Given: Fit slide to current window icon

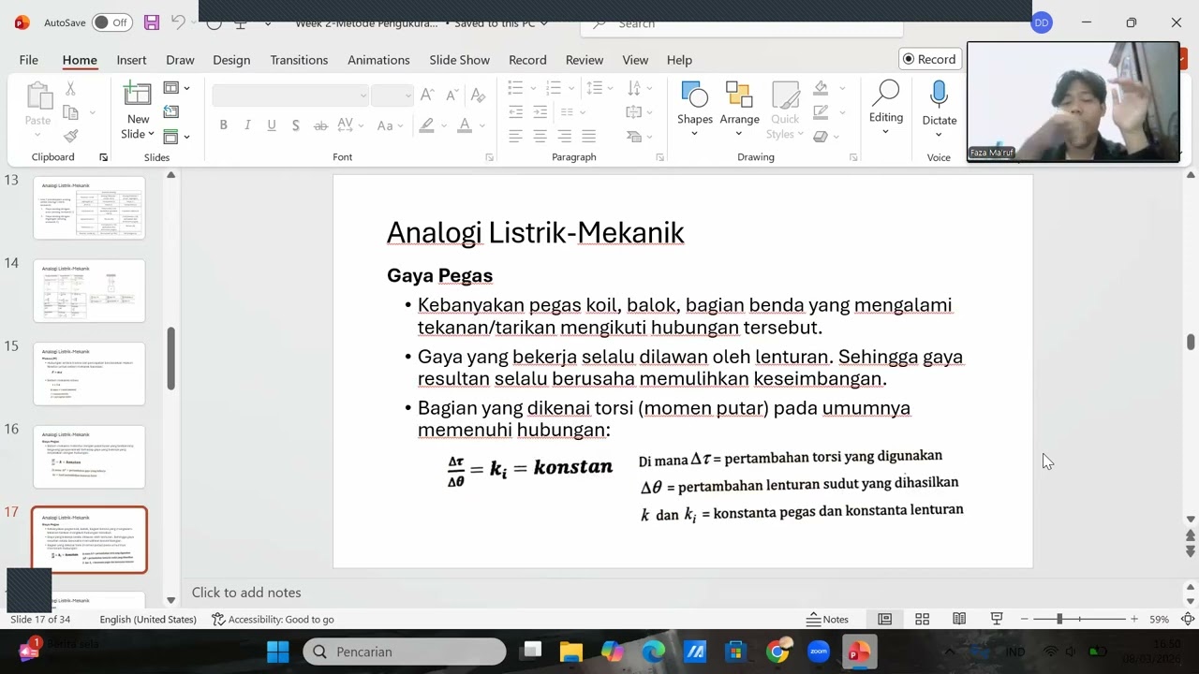Looking at the screenshot, I should [x=1188, y=619].
